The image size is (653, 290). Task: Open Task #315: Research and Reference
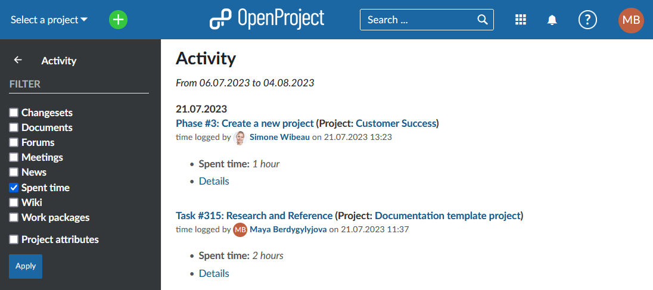point(254,216)
